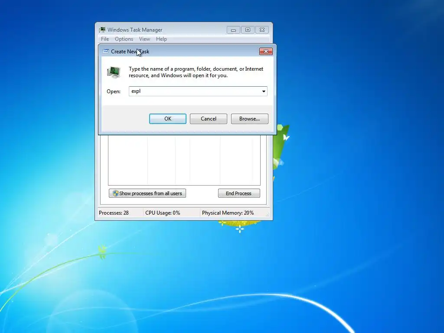Cancel the Create New Task dialog

point(209,119)
